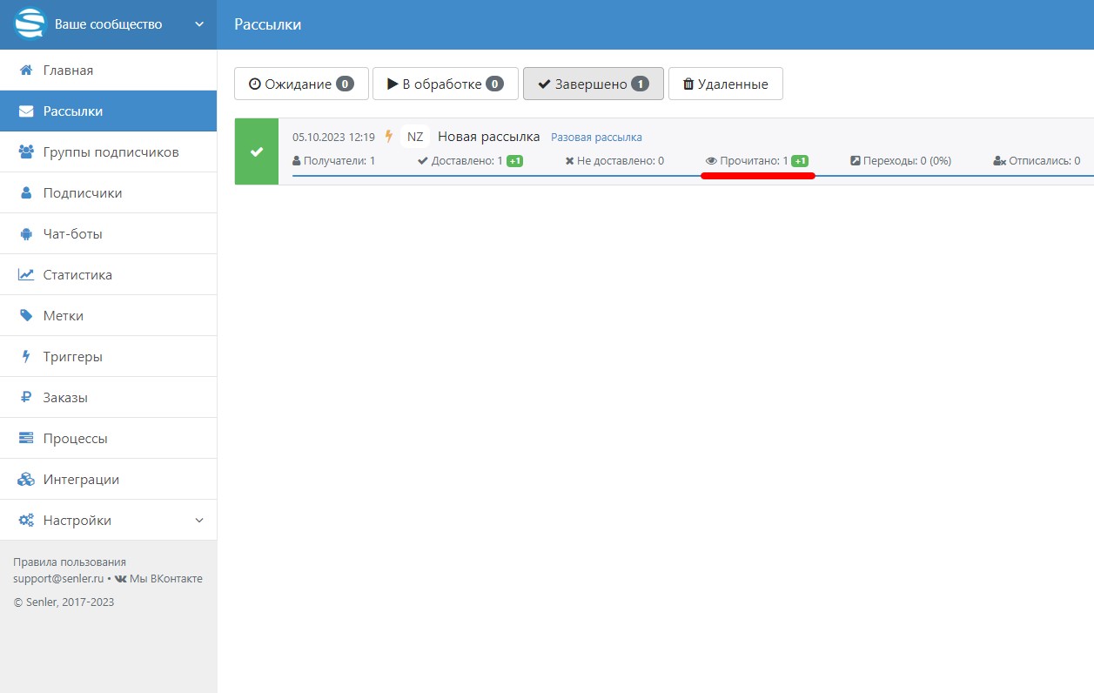This screenshot has height=693, width=1094.
Task: Click the green checkmark status box
Action: coord(257,151)
